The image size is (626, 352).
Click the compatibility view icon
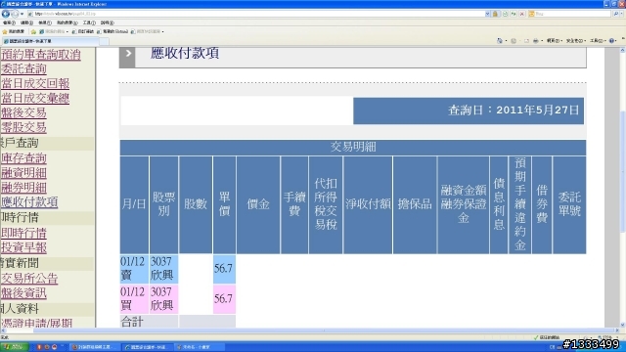pyautogui.click(x=505, y=14)
